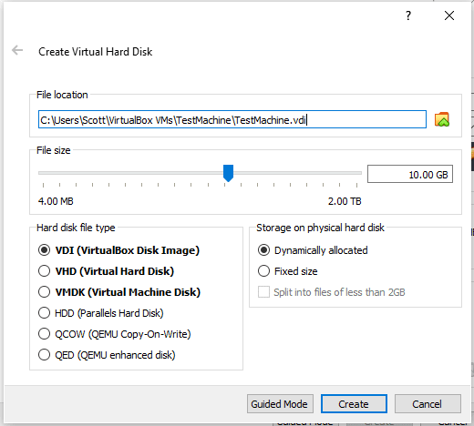Cancel the disk creation dialog
This screenshot has width=474, height=426.
pyautogui.click(x=428, y=404)
